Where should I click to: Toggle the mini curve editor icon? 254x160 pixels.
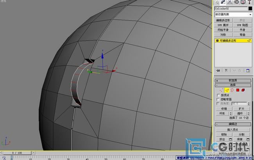(x=4, y=158)
